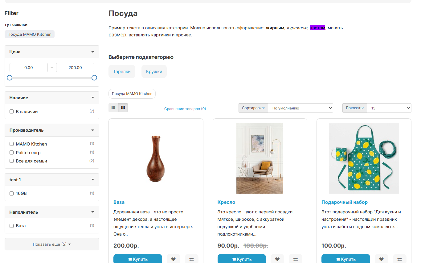The image size is (421, 263).
Task: Open the Сортировка dropdown
Action: (x=300, y=108)
